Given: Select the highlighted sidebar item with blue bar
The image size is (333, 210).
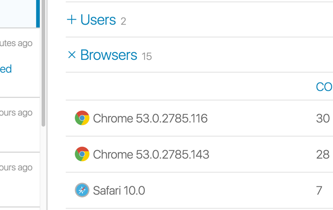Looking at the screenshot, I should [x=20, y=14].
